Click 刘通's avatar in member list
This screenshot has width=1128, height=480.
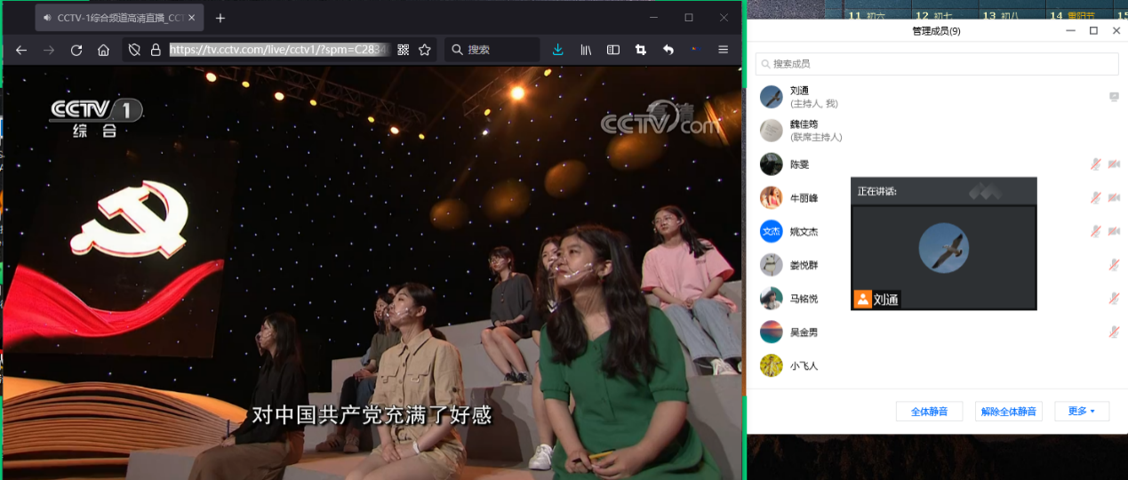click(x=771, y=97)
